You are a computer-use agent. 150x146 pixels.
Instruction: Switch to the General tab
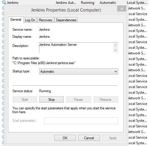16,20
